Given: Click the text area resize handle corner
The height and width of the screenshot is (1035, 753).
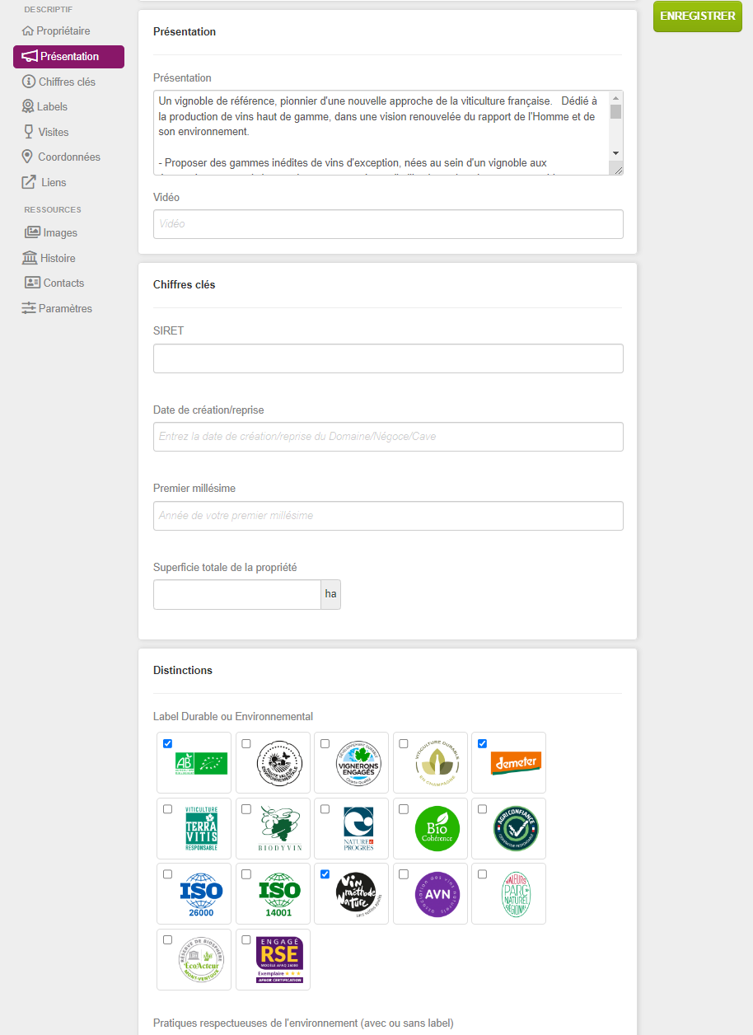Looking at the screenshot, I should (x=617, y=169).
